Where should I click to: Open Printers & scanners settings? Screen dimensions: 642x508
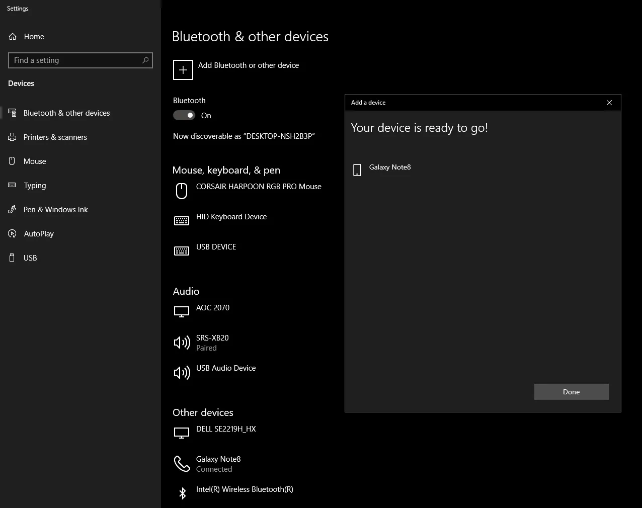[55, 137]
